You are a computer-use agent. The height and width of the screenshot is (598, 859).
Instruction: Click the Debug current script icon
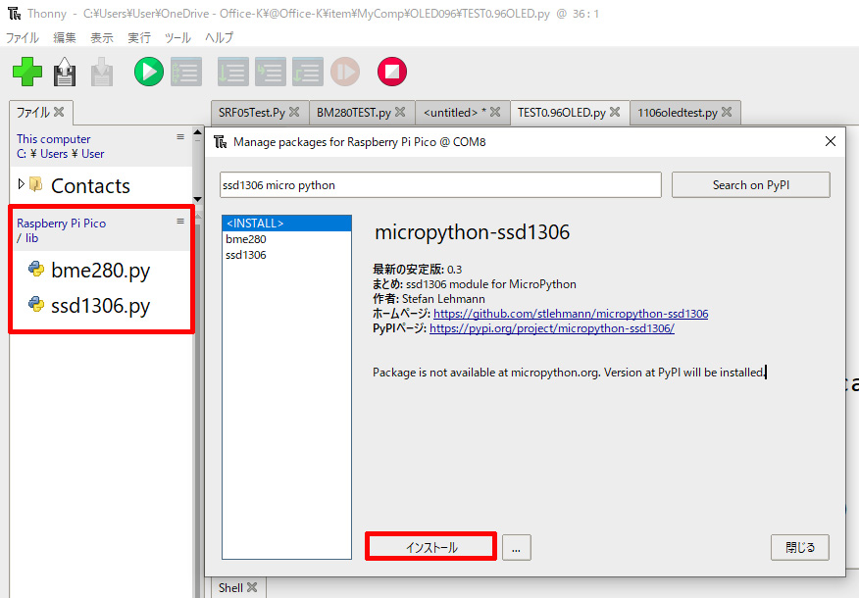tap(186, 72)
